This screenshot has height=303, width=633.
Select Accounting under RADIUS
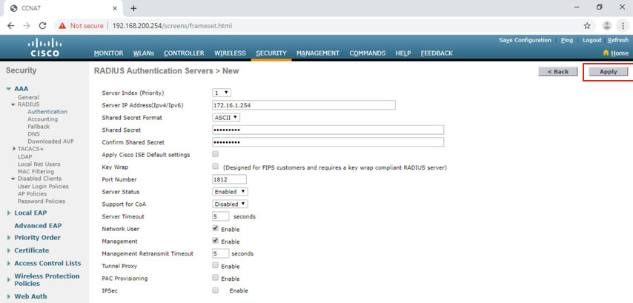(42, 119)
